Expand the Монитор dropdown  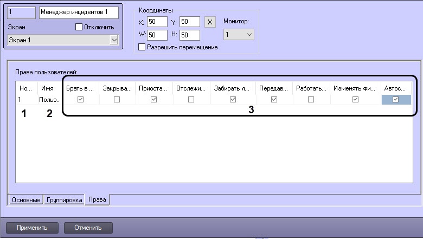(239, 34)
